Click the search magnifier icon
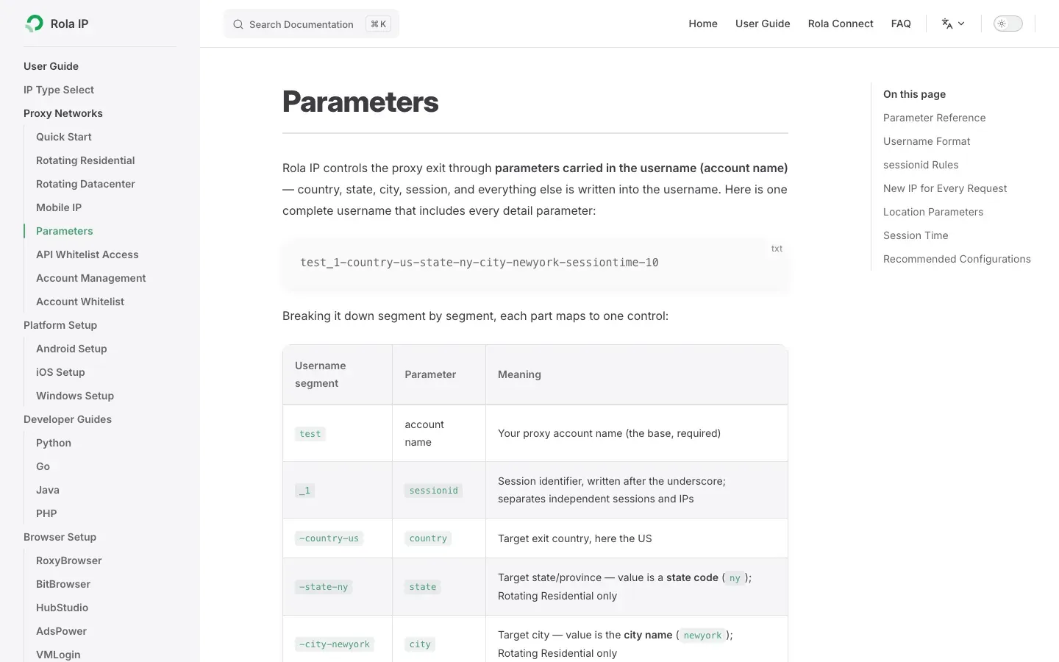The height and width of the screenshot is (662, 1059). 238,24
